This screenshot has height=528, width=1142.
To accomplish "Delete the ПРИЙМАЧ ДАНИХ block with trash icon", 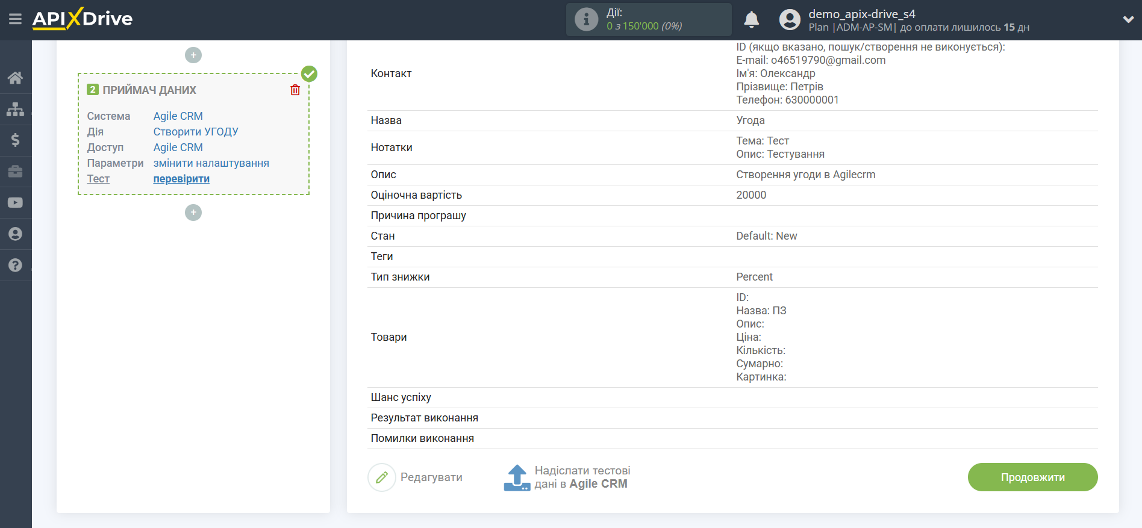I will pos(295,90).
